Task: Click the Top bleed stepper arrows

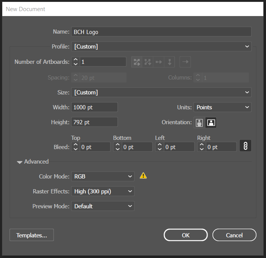Action: tap(76, 147)
